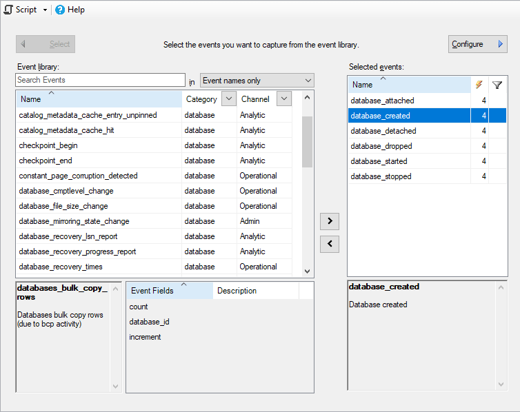Select the database_id event field
Image resolution: width=520 pixels, height=412 pixels.
pos(149,322)
